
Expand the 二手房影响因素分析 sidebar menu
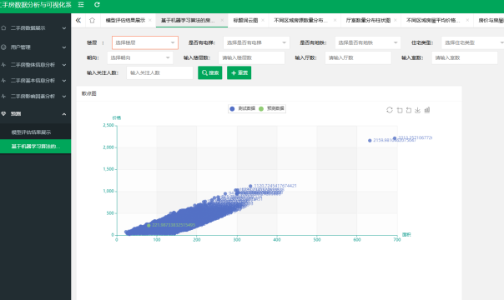coord(35,97)
